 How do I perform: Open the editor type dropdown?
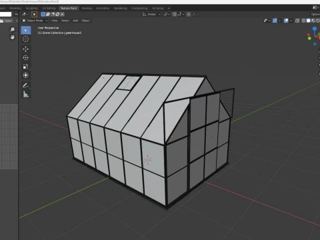(x=25, y=15)
